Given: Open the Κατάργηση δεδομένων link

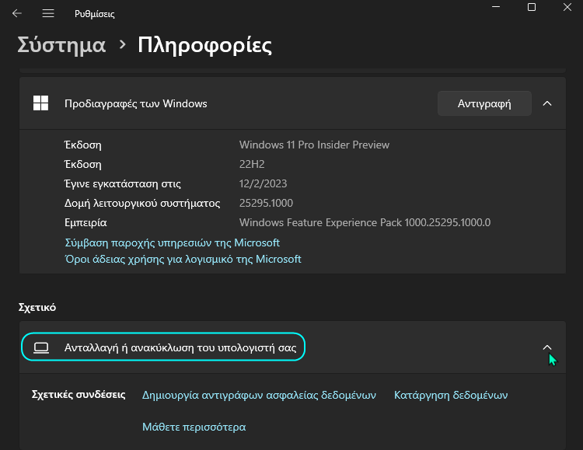Looking at the screenshot, I should (x=451, y=395).
